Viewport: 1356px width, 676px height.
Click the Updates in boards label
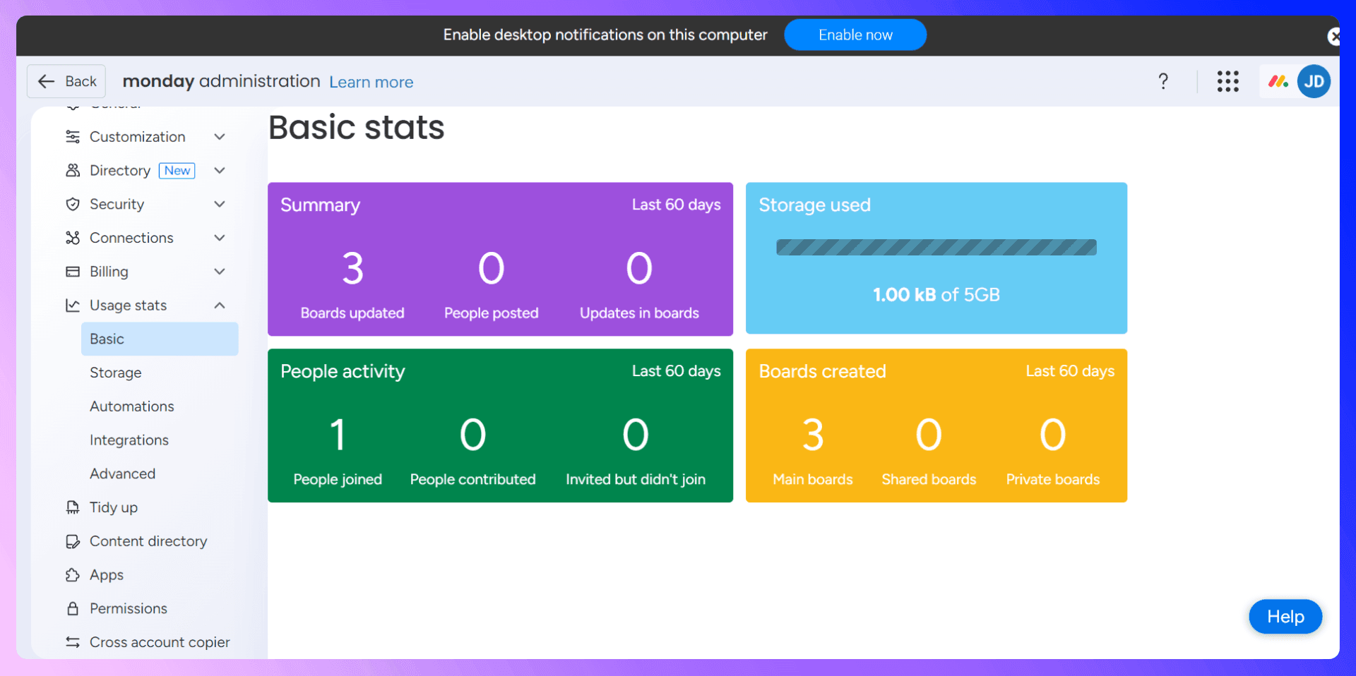(639, 313)
